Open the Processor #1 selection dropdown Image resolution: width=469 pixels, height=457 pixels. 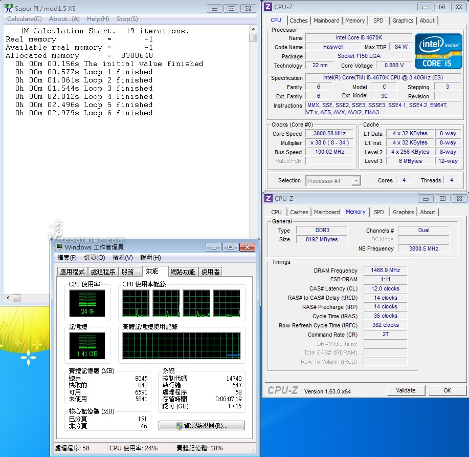coord(355,181)
